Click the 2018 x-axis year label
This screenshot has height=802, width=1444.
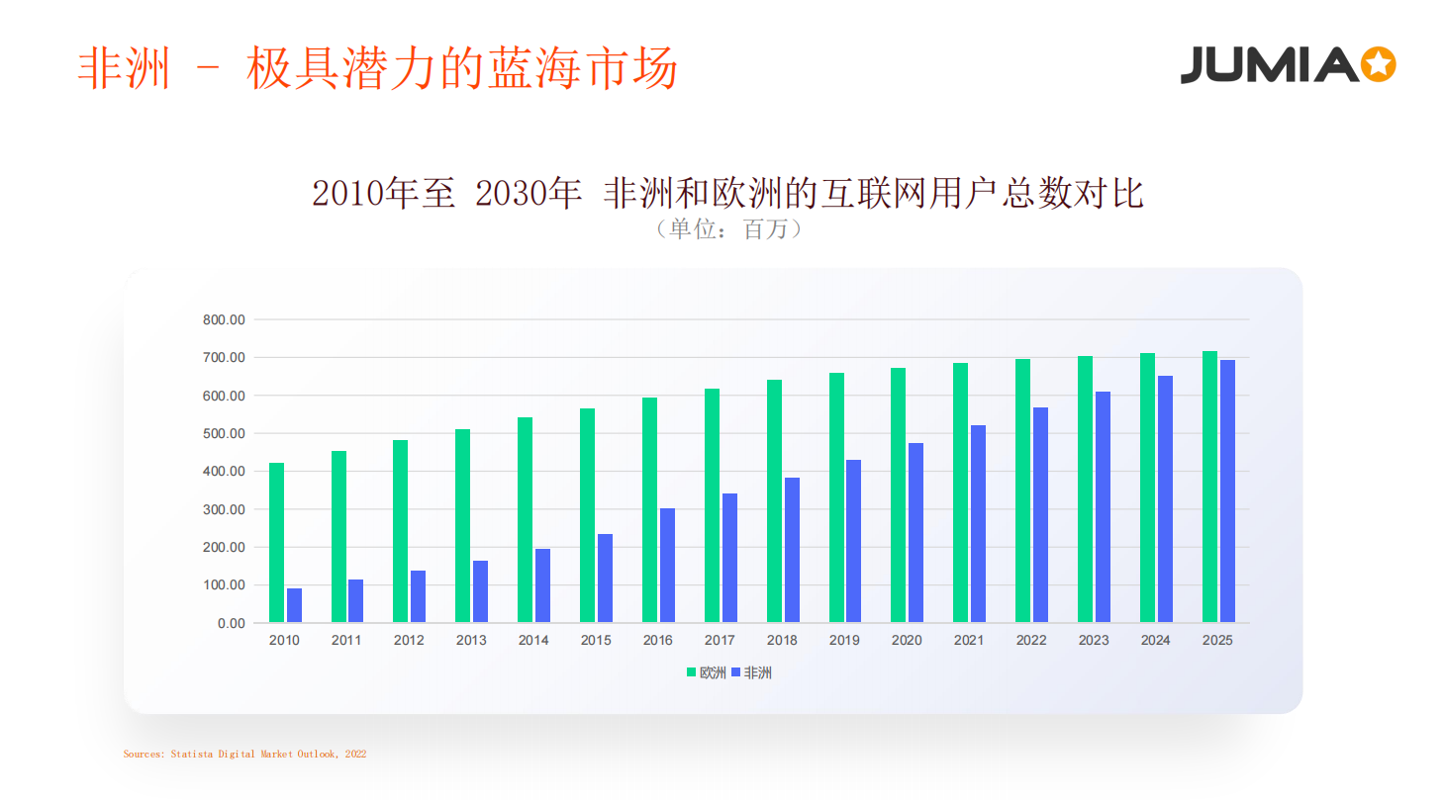click(x=782, y=641)
